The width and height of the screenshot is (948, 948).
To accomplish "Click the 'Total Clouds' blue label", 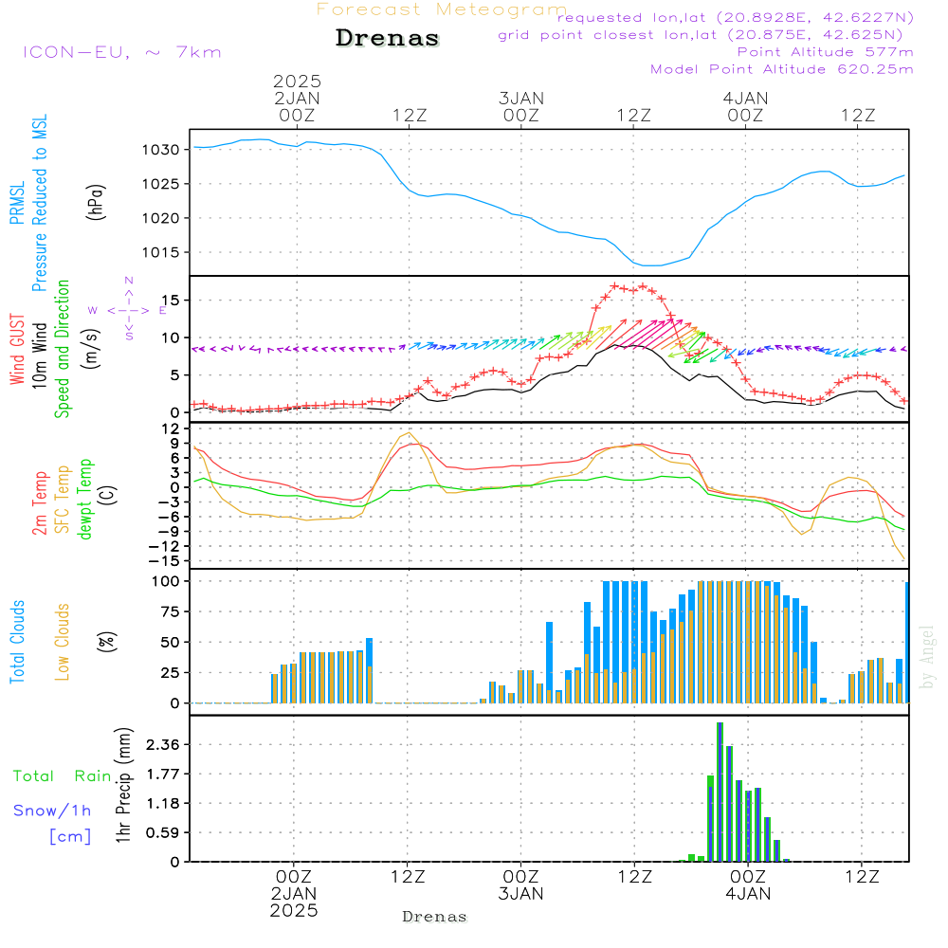I will coord(17,642).
